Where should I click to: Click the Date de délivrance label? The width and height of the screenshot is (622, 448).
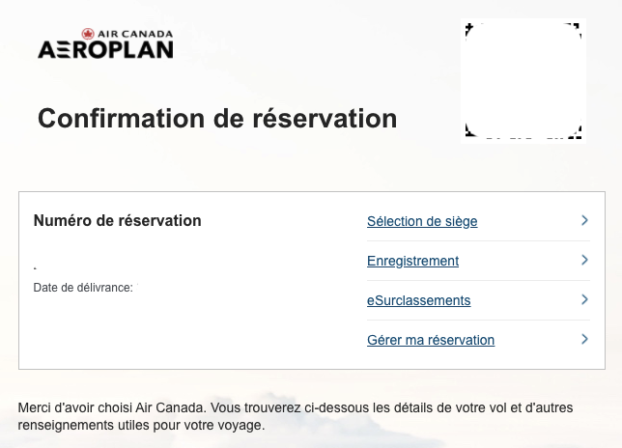point(83,287)
